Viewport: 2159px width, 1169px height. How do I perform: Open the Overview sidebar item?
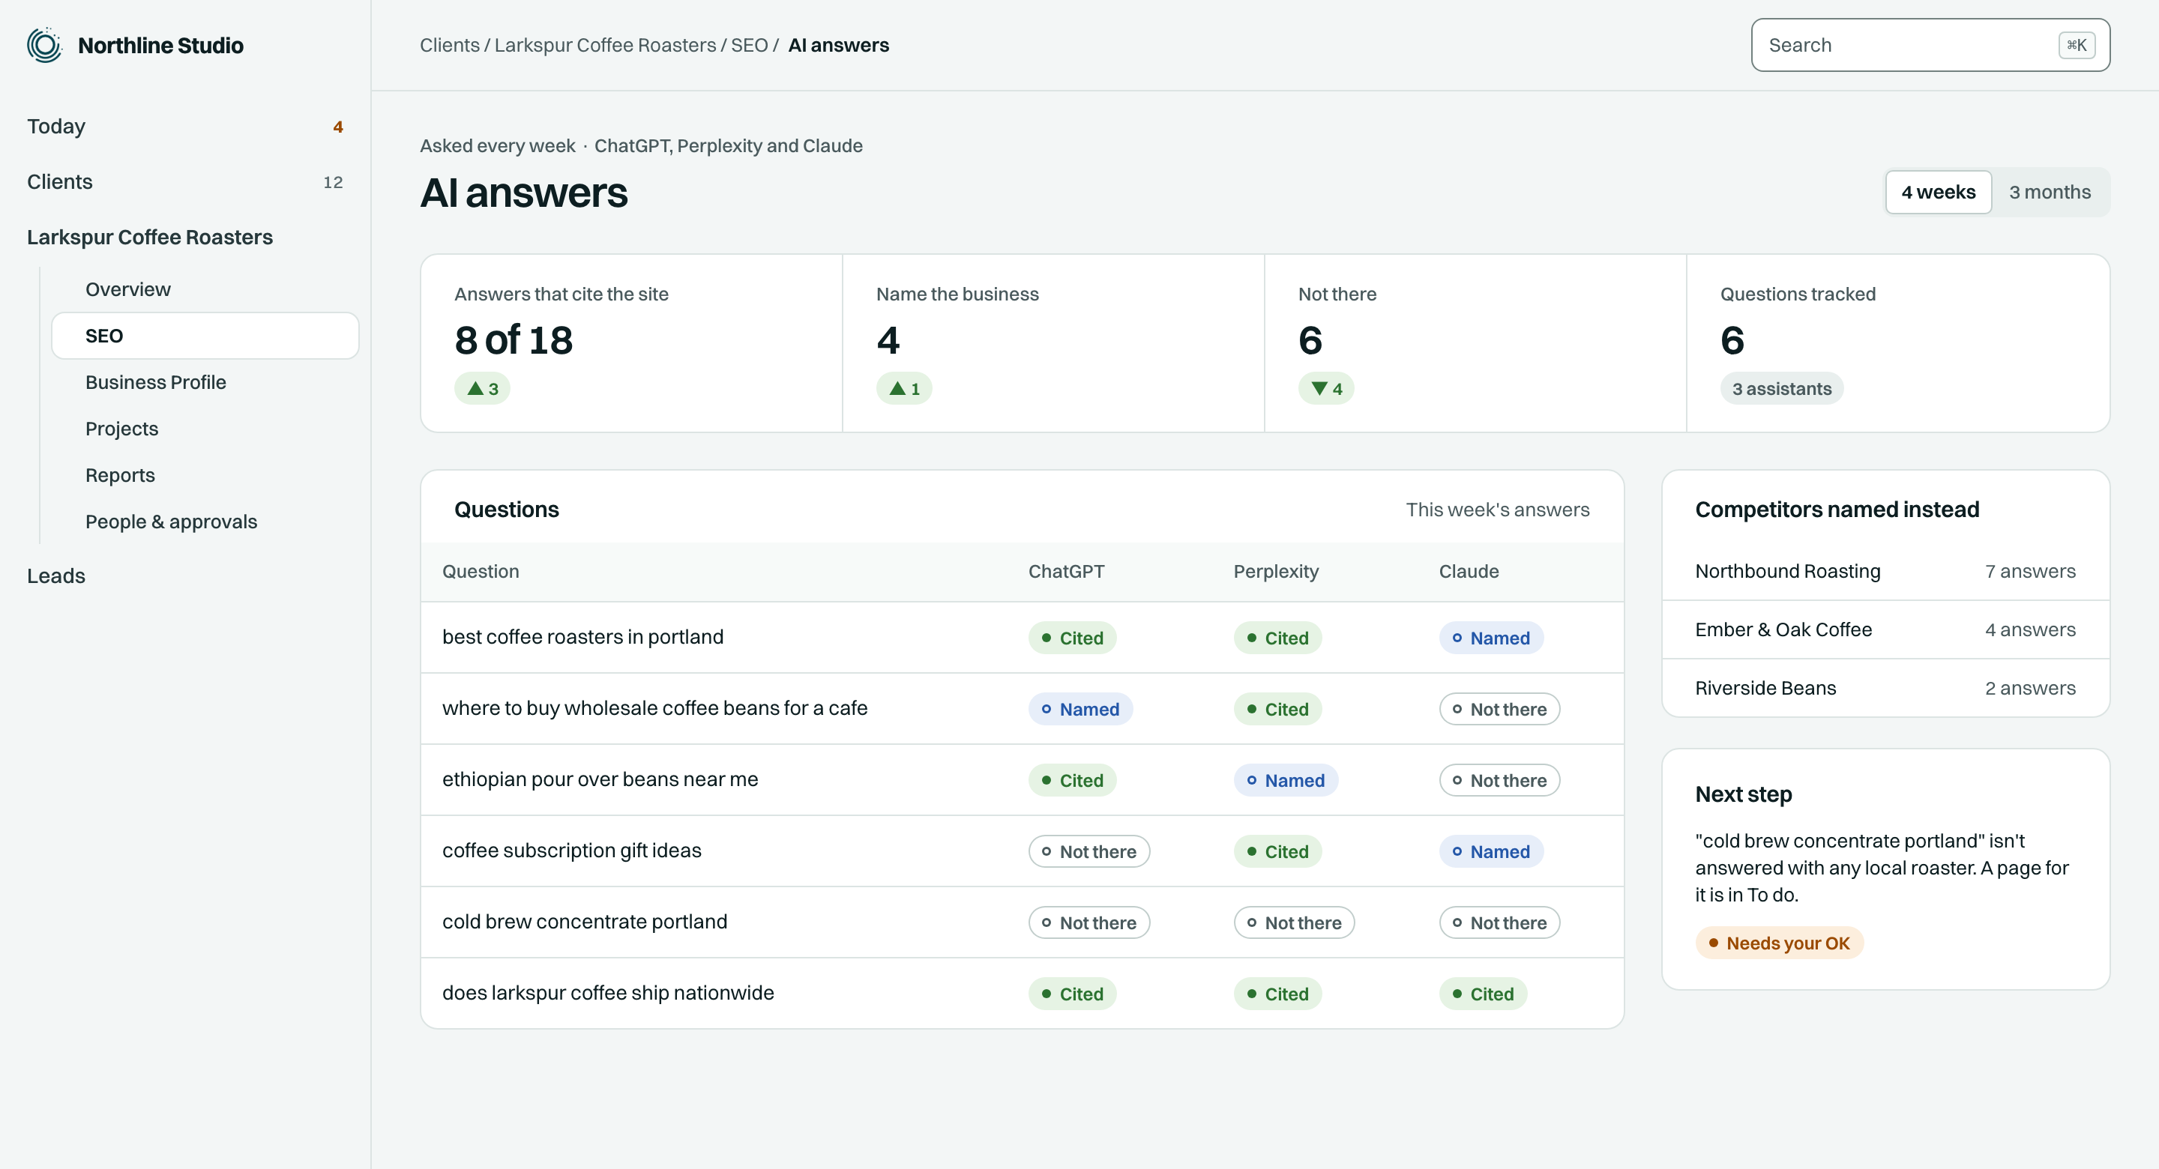pyautogui.click(x=205, y=289)
